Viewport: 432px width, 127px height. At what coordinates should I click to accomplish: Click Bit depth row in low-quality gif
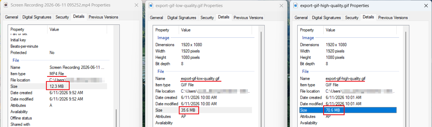[x=203, y=64]
